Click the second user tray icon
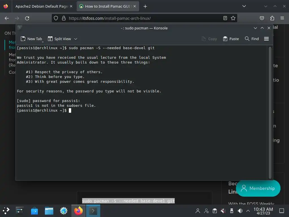This screenshot has width=289, height=217. point(206,211)
